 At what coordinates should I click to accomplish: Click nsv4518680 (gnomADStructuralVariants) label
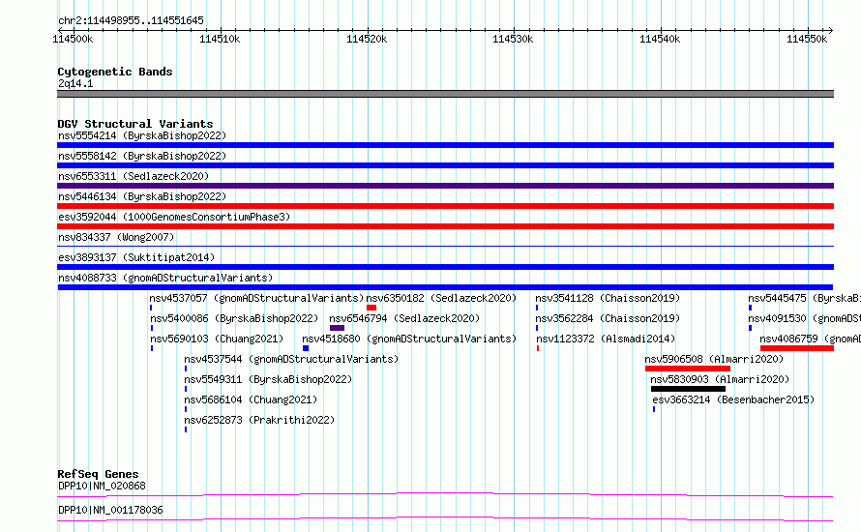pos(409,339)
